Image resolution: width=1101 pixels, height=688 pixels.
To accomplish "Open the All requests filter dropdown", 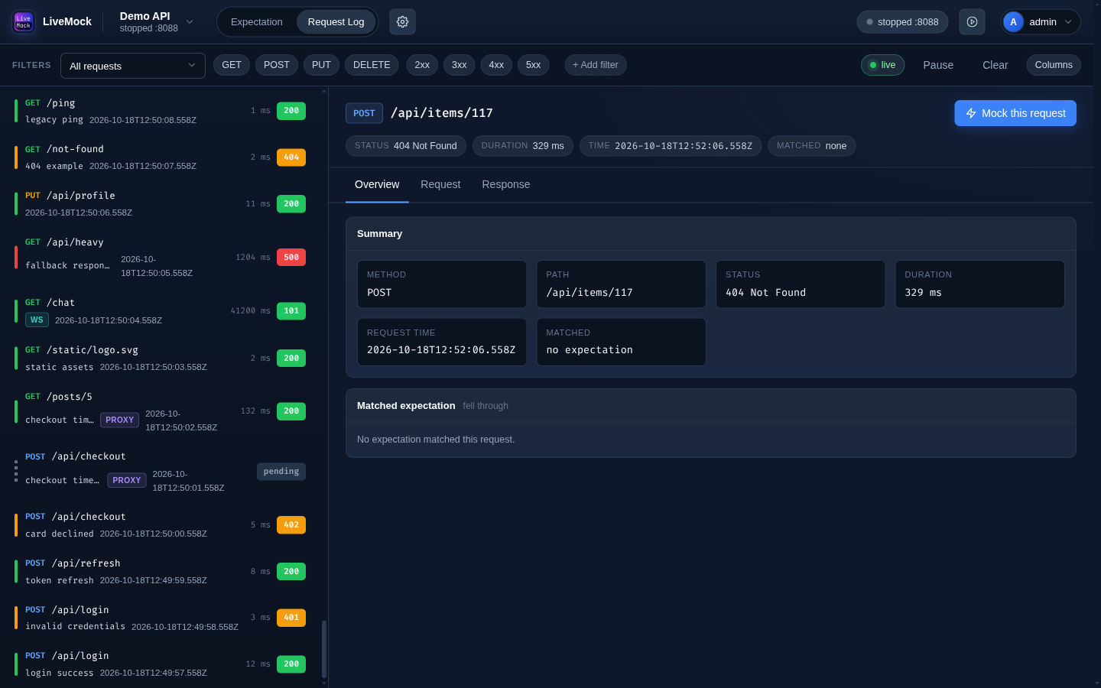I will click(133, 66).
